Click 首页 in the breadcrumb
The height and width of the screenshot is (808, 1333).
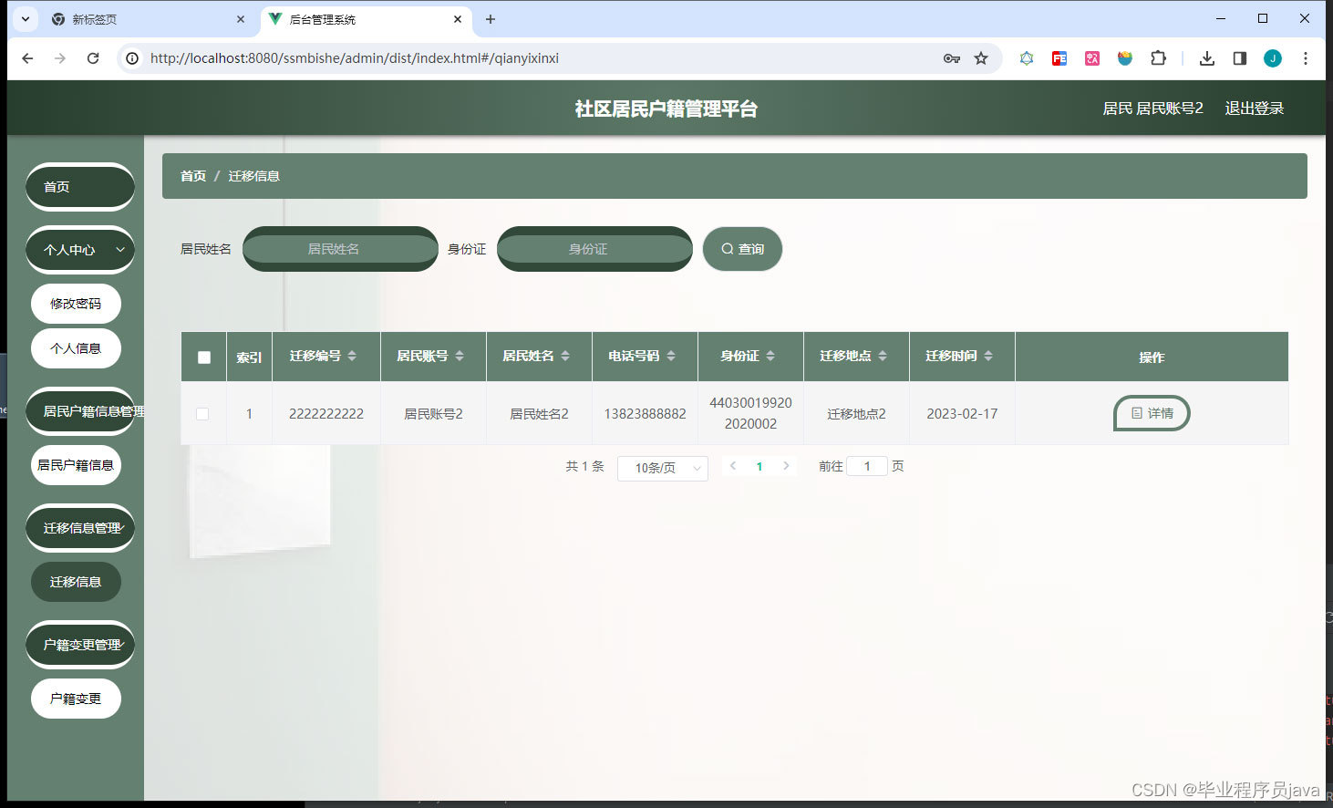pos(193,176)
